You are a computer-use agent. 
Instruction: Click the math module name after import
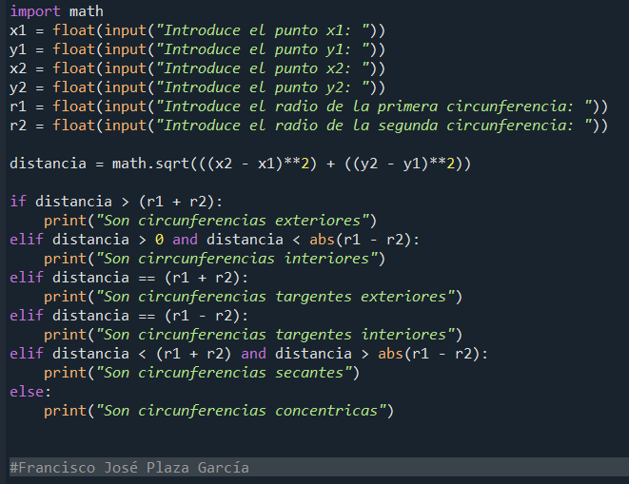88,11
